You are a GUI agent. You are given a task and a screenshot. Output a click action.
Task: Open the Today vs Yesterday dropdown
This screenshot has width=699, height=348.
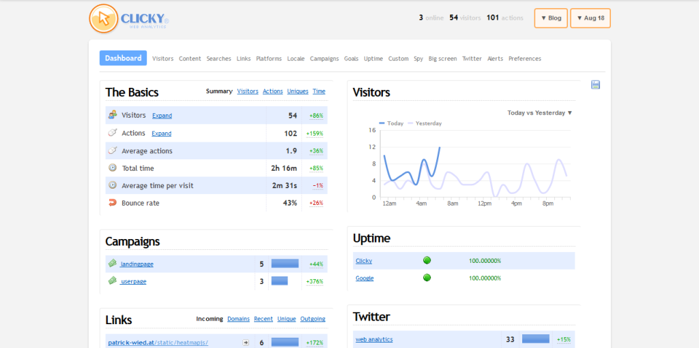click(539, 113)
